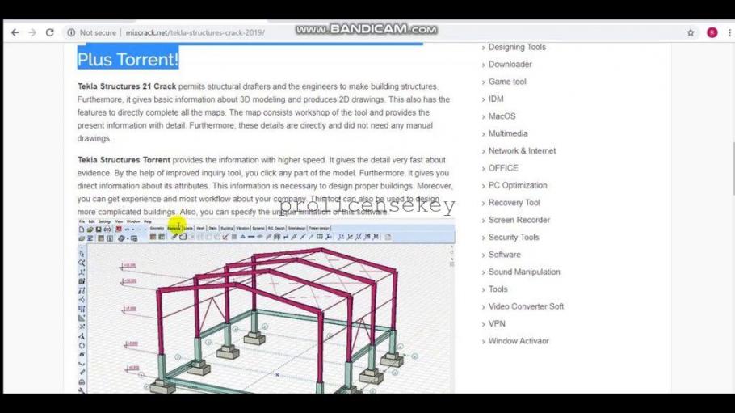Screen dimensions: 735x413
Task: Open the Tools category link
Action: click(x=498, y=289)
